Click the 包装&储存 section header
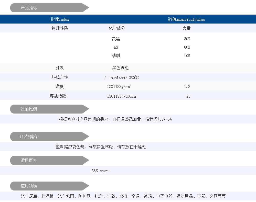The width and height of the screenshot is (256, 202). point(29,137)
